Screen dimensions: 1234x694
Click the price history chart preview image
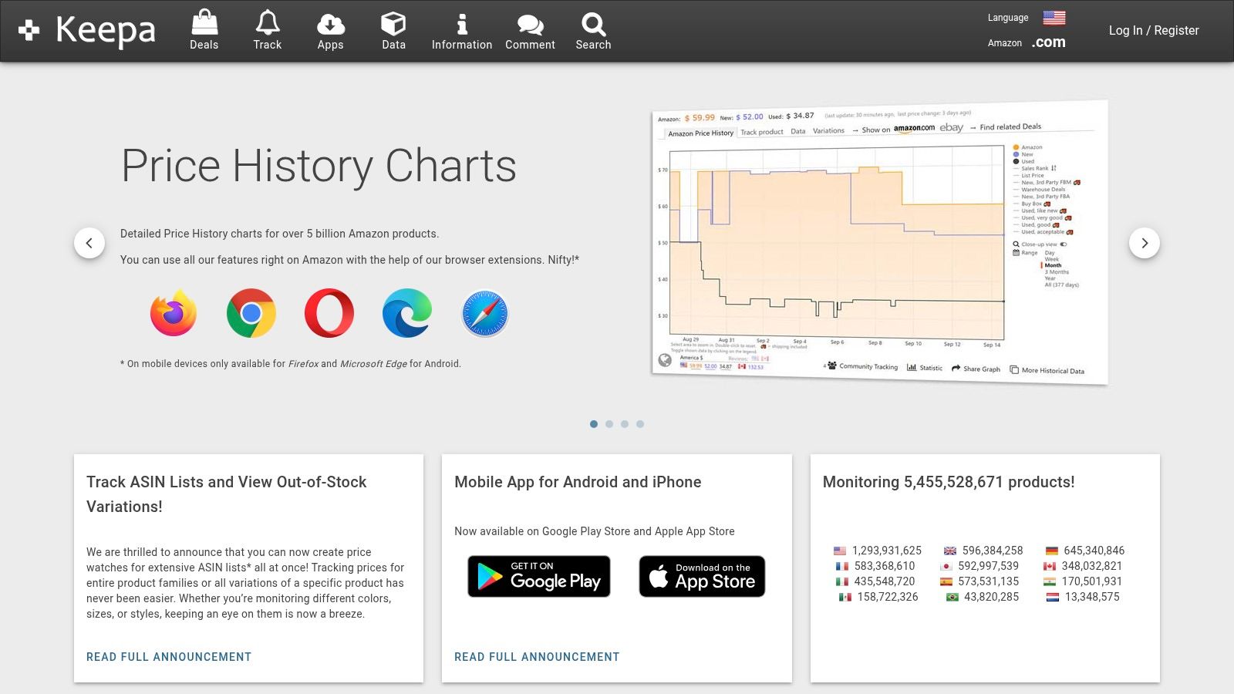pos(880,241)
